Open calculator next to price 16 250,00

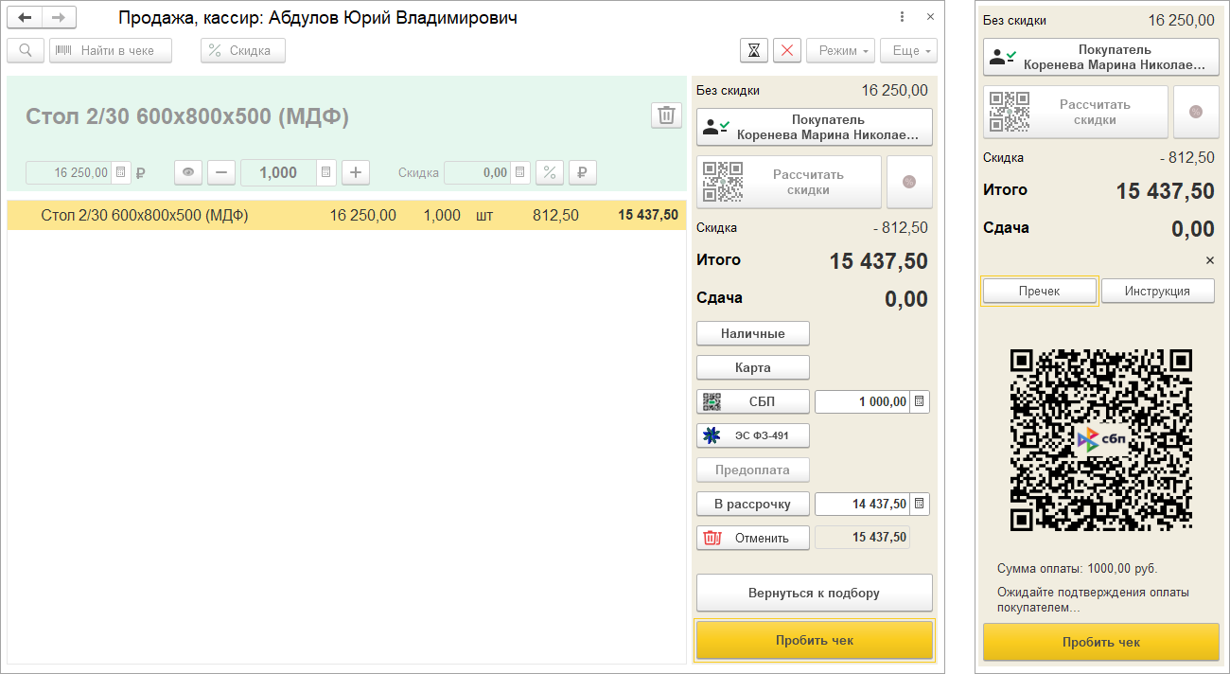click(x=121, y=172)
